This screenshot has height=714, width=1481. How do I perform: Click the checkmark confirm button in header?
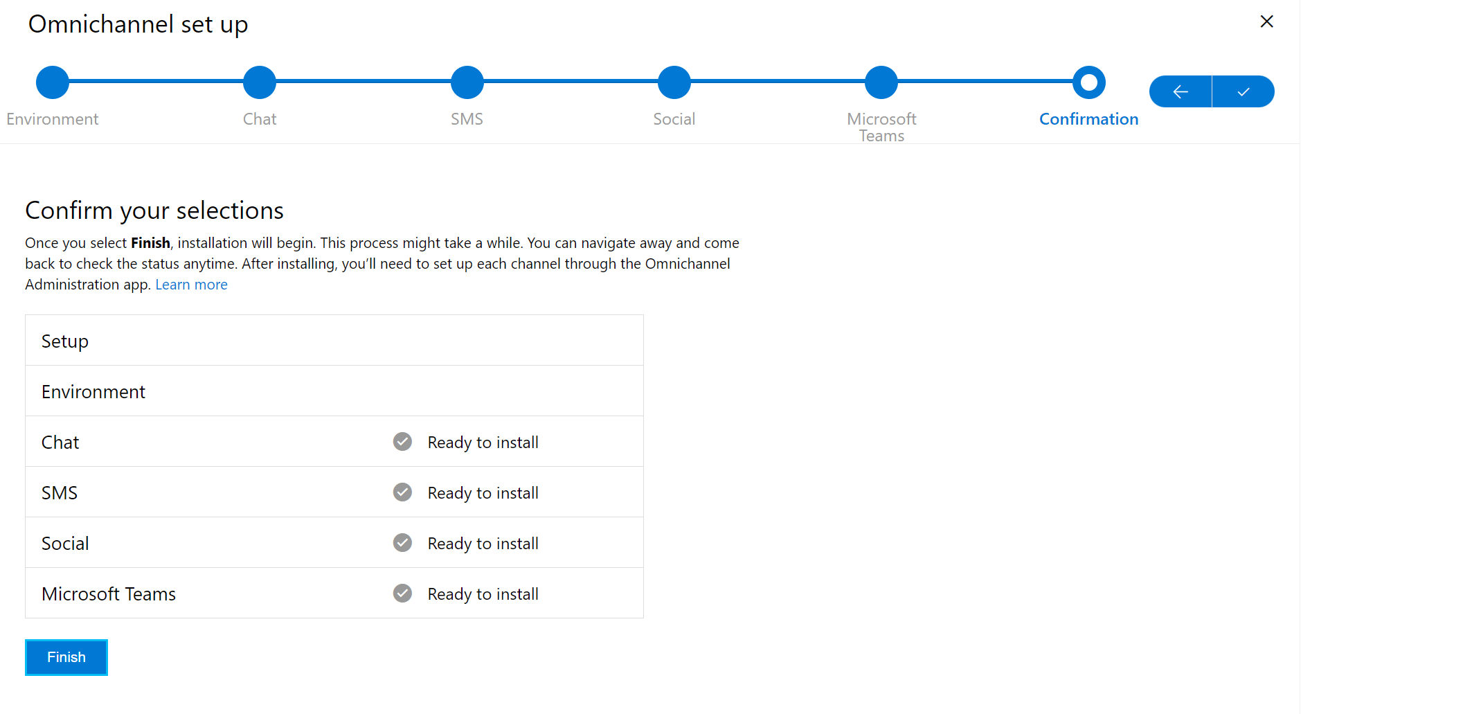click(1244, 91)
